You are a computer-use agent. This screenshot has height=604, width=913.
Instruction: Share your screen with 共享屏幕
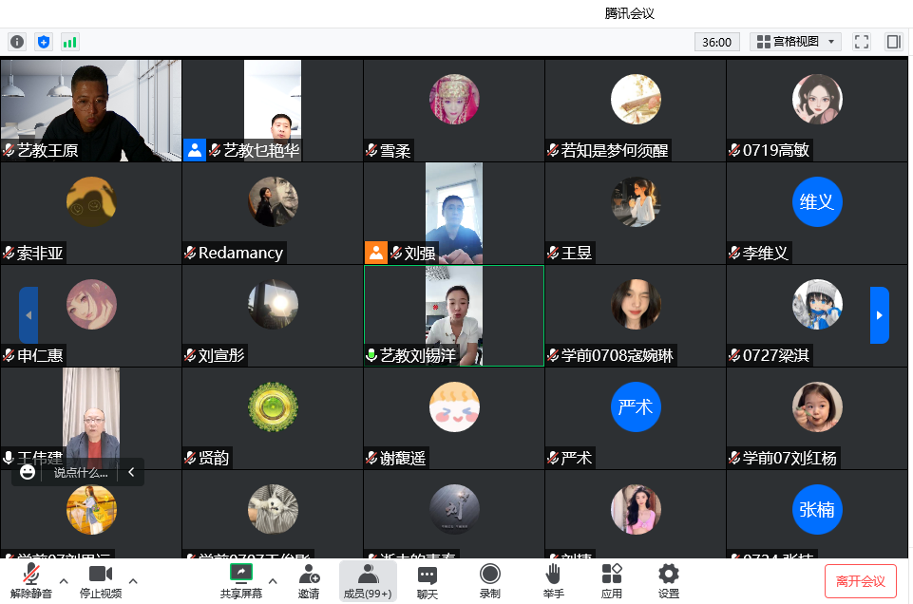click(x=241, y=580)
